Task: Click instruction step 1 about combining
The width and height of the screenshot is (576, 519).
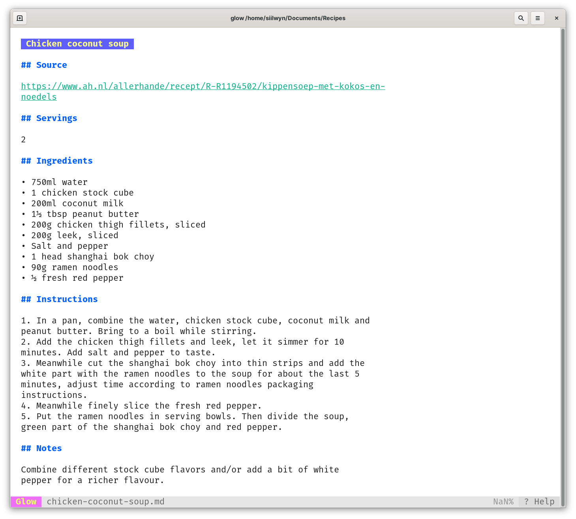Action: pyautogui.click(x=195, y=326)
